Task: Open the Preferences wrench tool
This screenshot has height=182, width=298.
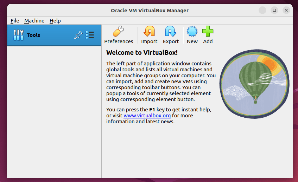Action: pyautogui.click(x=119, y=35)
